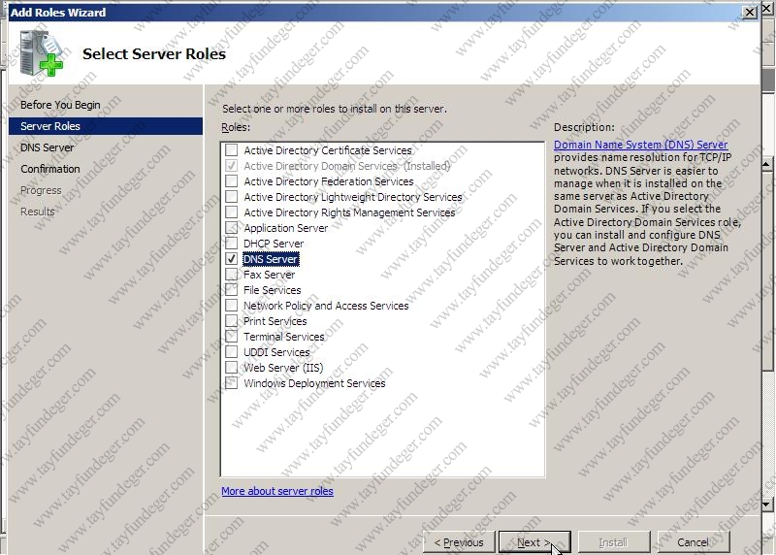
Task: Enable the DHCP Server role checkbox
Action: click(231, 244)
